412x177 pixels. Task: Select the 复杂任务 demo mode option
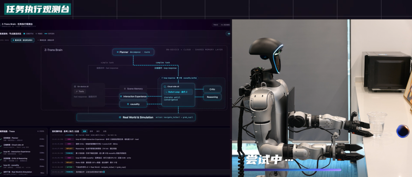23,40
